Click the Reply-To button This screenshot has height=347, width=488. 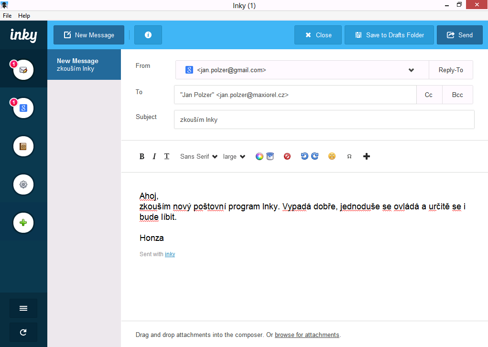click(x=451, y=70)
